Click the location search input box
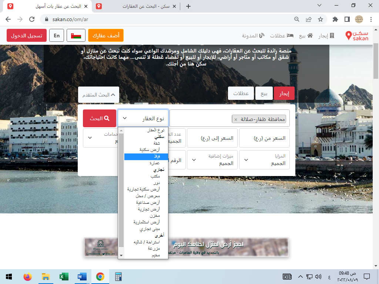The width and height of the screenshot is (379, 284). point(229,118)
